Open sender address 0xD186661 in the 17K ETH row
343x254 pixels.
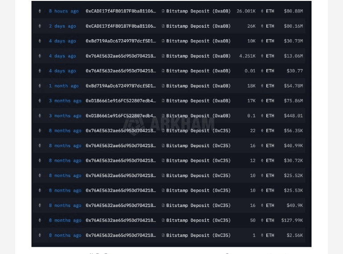click(x=121, y=101)
